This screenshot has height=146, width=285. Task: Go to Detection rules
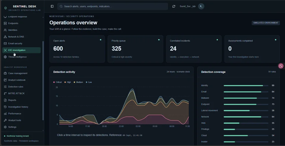tap(21, 87)
